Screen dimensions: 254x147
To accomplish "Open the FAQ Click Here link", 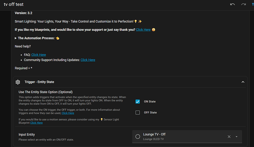I will point(39,55).
